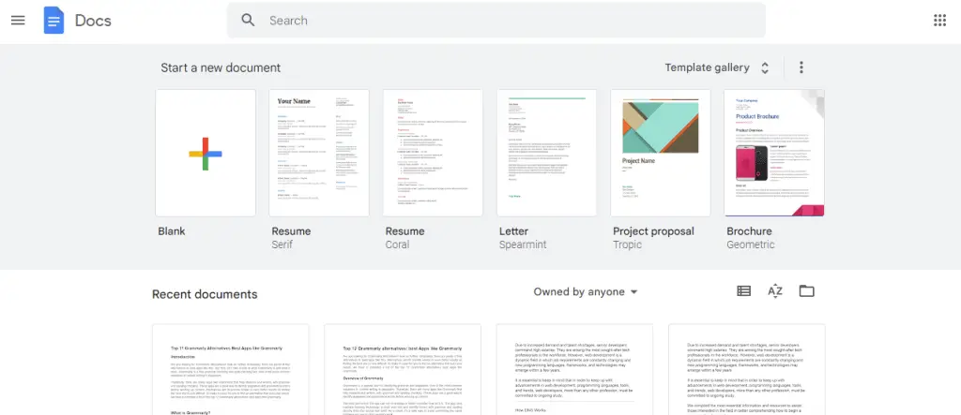Click the Start a new document heading
Image resolution: width=961 pixels, height=415 pixels.
click(221, 68)
